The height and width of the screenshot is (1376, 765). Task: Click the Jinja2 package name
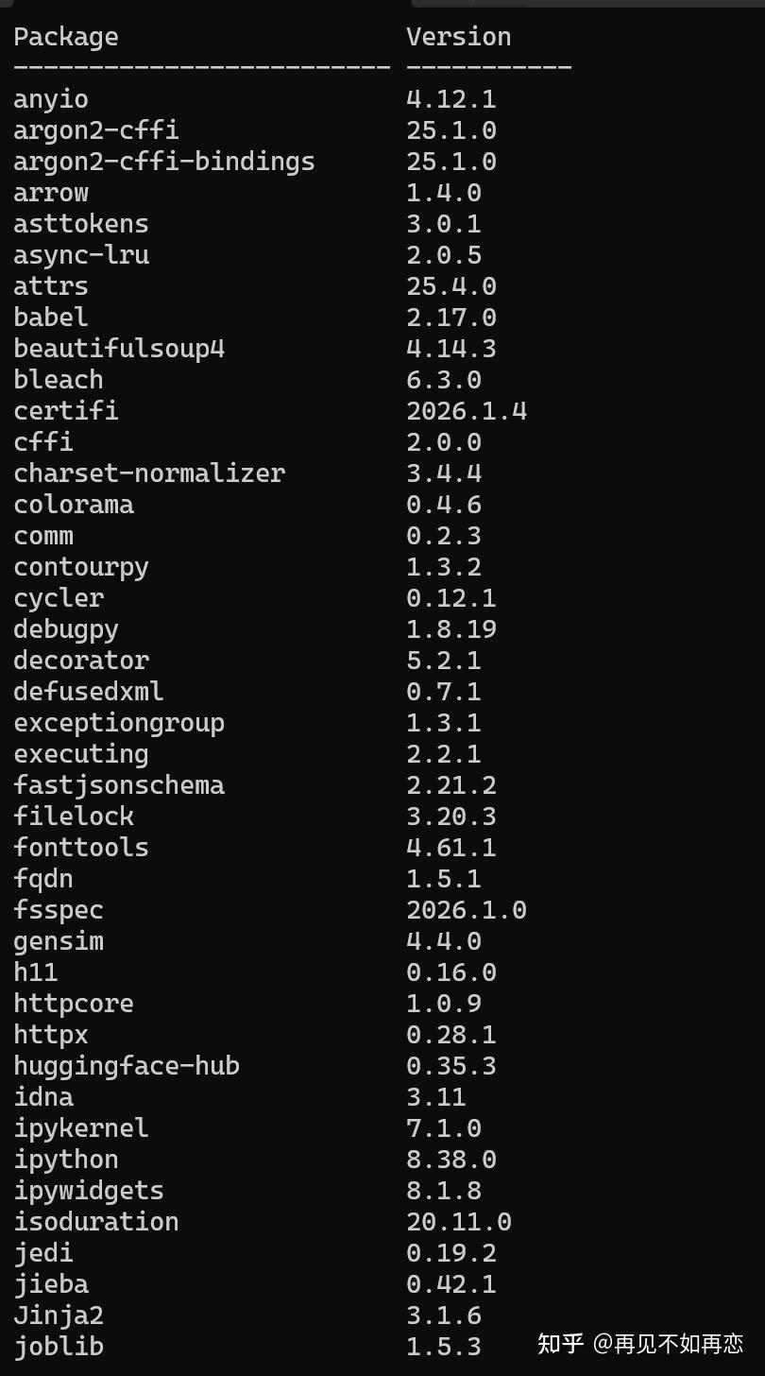pyautogui.click(x=59, y=1316)
